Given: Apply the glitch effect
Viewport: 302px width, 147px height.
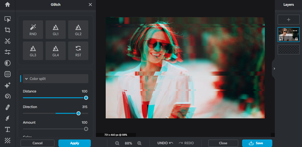Looking at the screenshot, I should 74,143.
